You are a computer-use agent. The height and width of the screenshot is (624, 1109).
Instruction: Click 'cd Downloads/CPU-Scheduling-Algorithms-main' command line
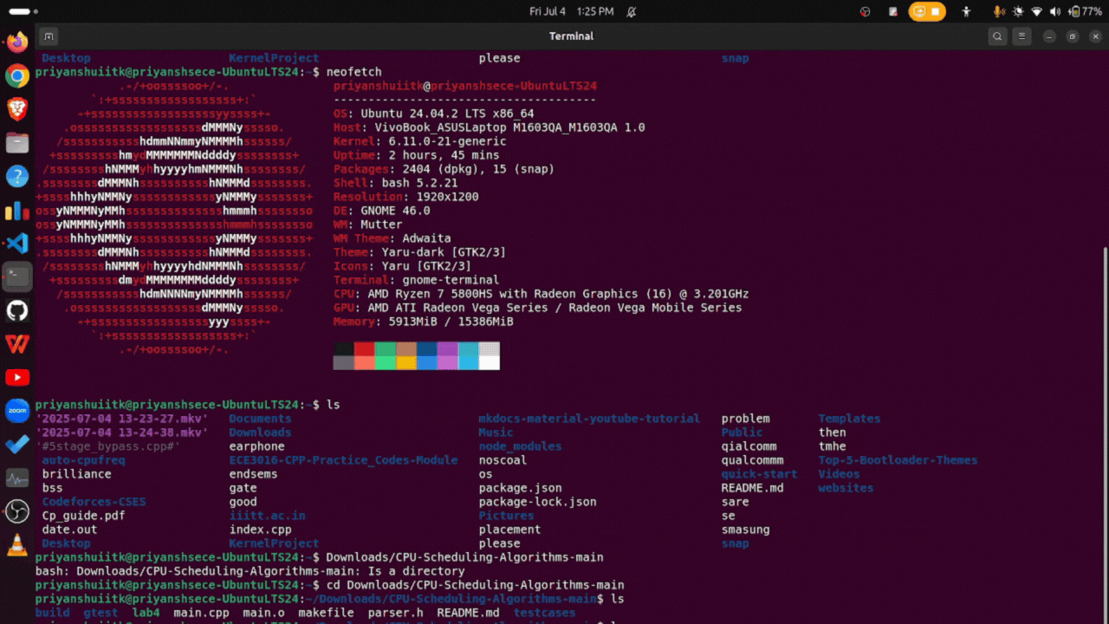pyautogui.click(x=475, y=585)
